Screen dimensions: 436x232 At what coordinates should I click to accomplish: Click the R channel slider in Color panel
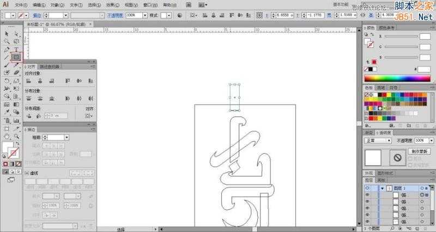tap(401, 36)
